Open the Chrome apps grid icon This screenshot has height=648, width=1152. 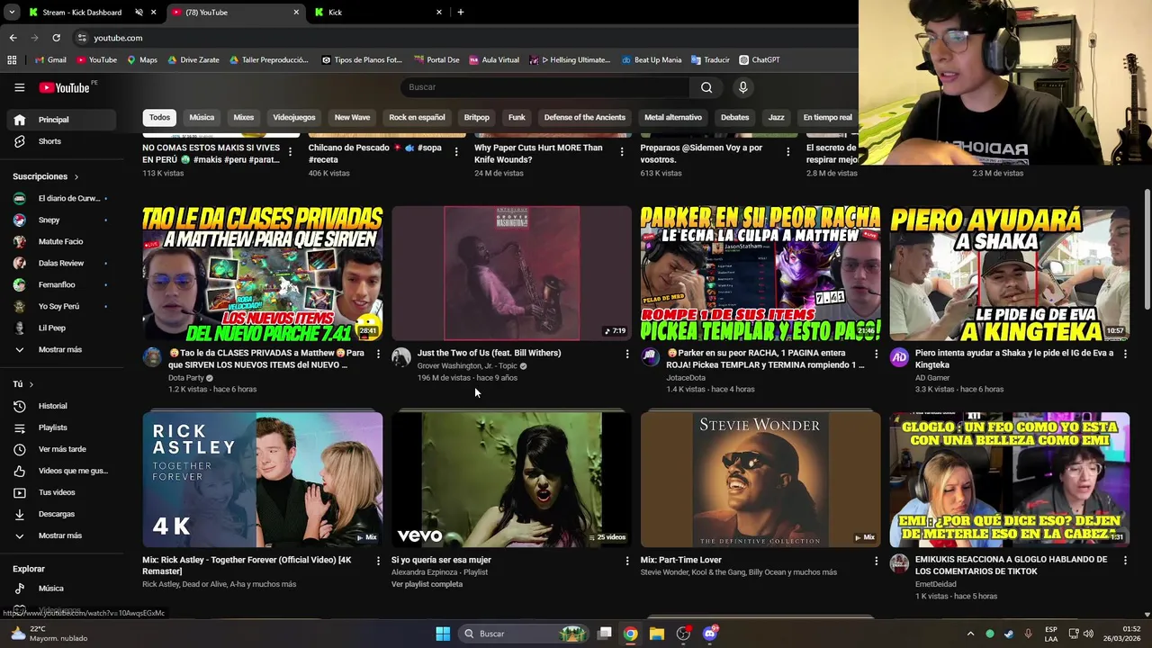coord(12,60)
